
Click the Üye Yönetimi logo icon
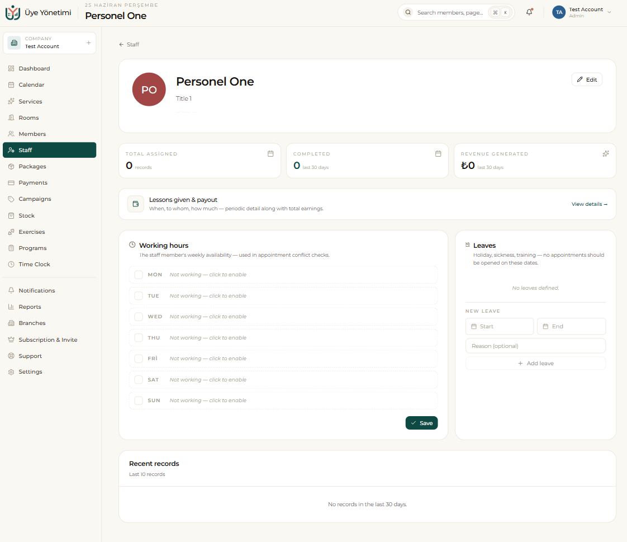[12, 12]
